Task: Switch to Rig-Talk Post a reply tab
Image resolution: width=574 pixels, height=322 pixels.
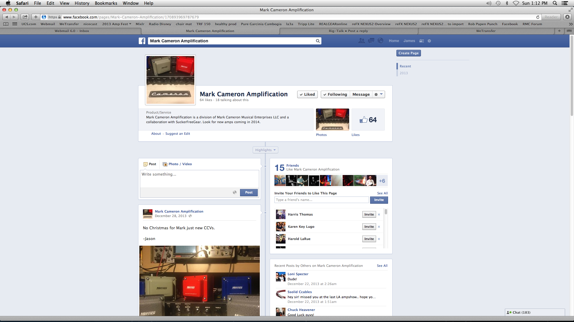Action: coord(348,31)
